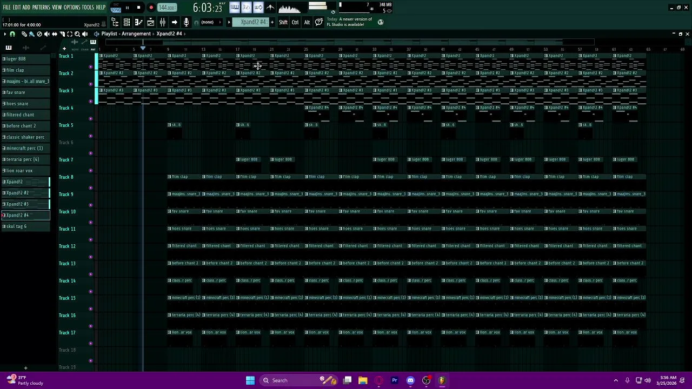
Task: Select the Playback speaker tool in playlist
Action: point(85,34)
